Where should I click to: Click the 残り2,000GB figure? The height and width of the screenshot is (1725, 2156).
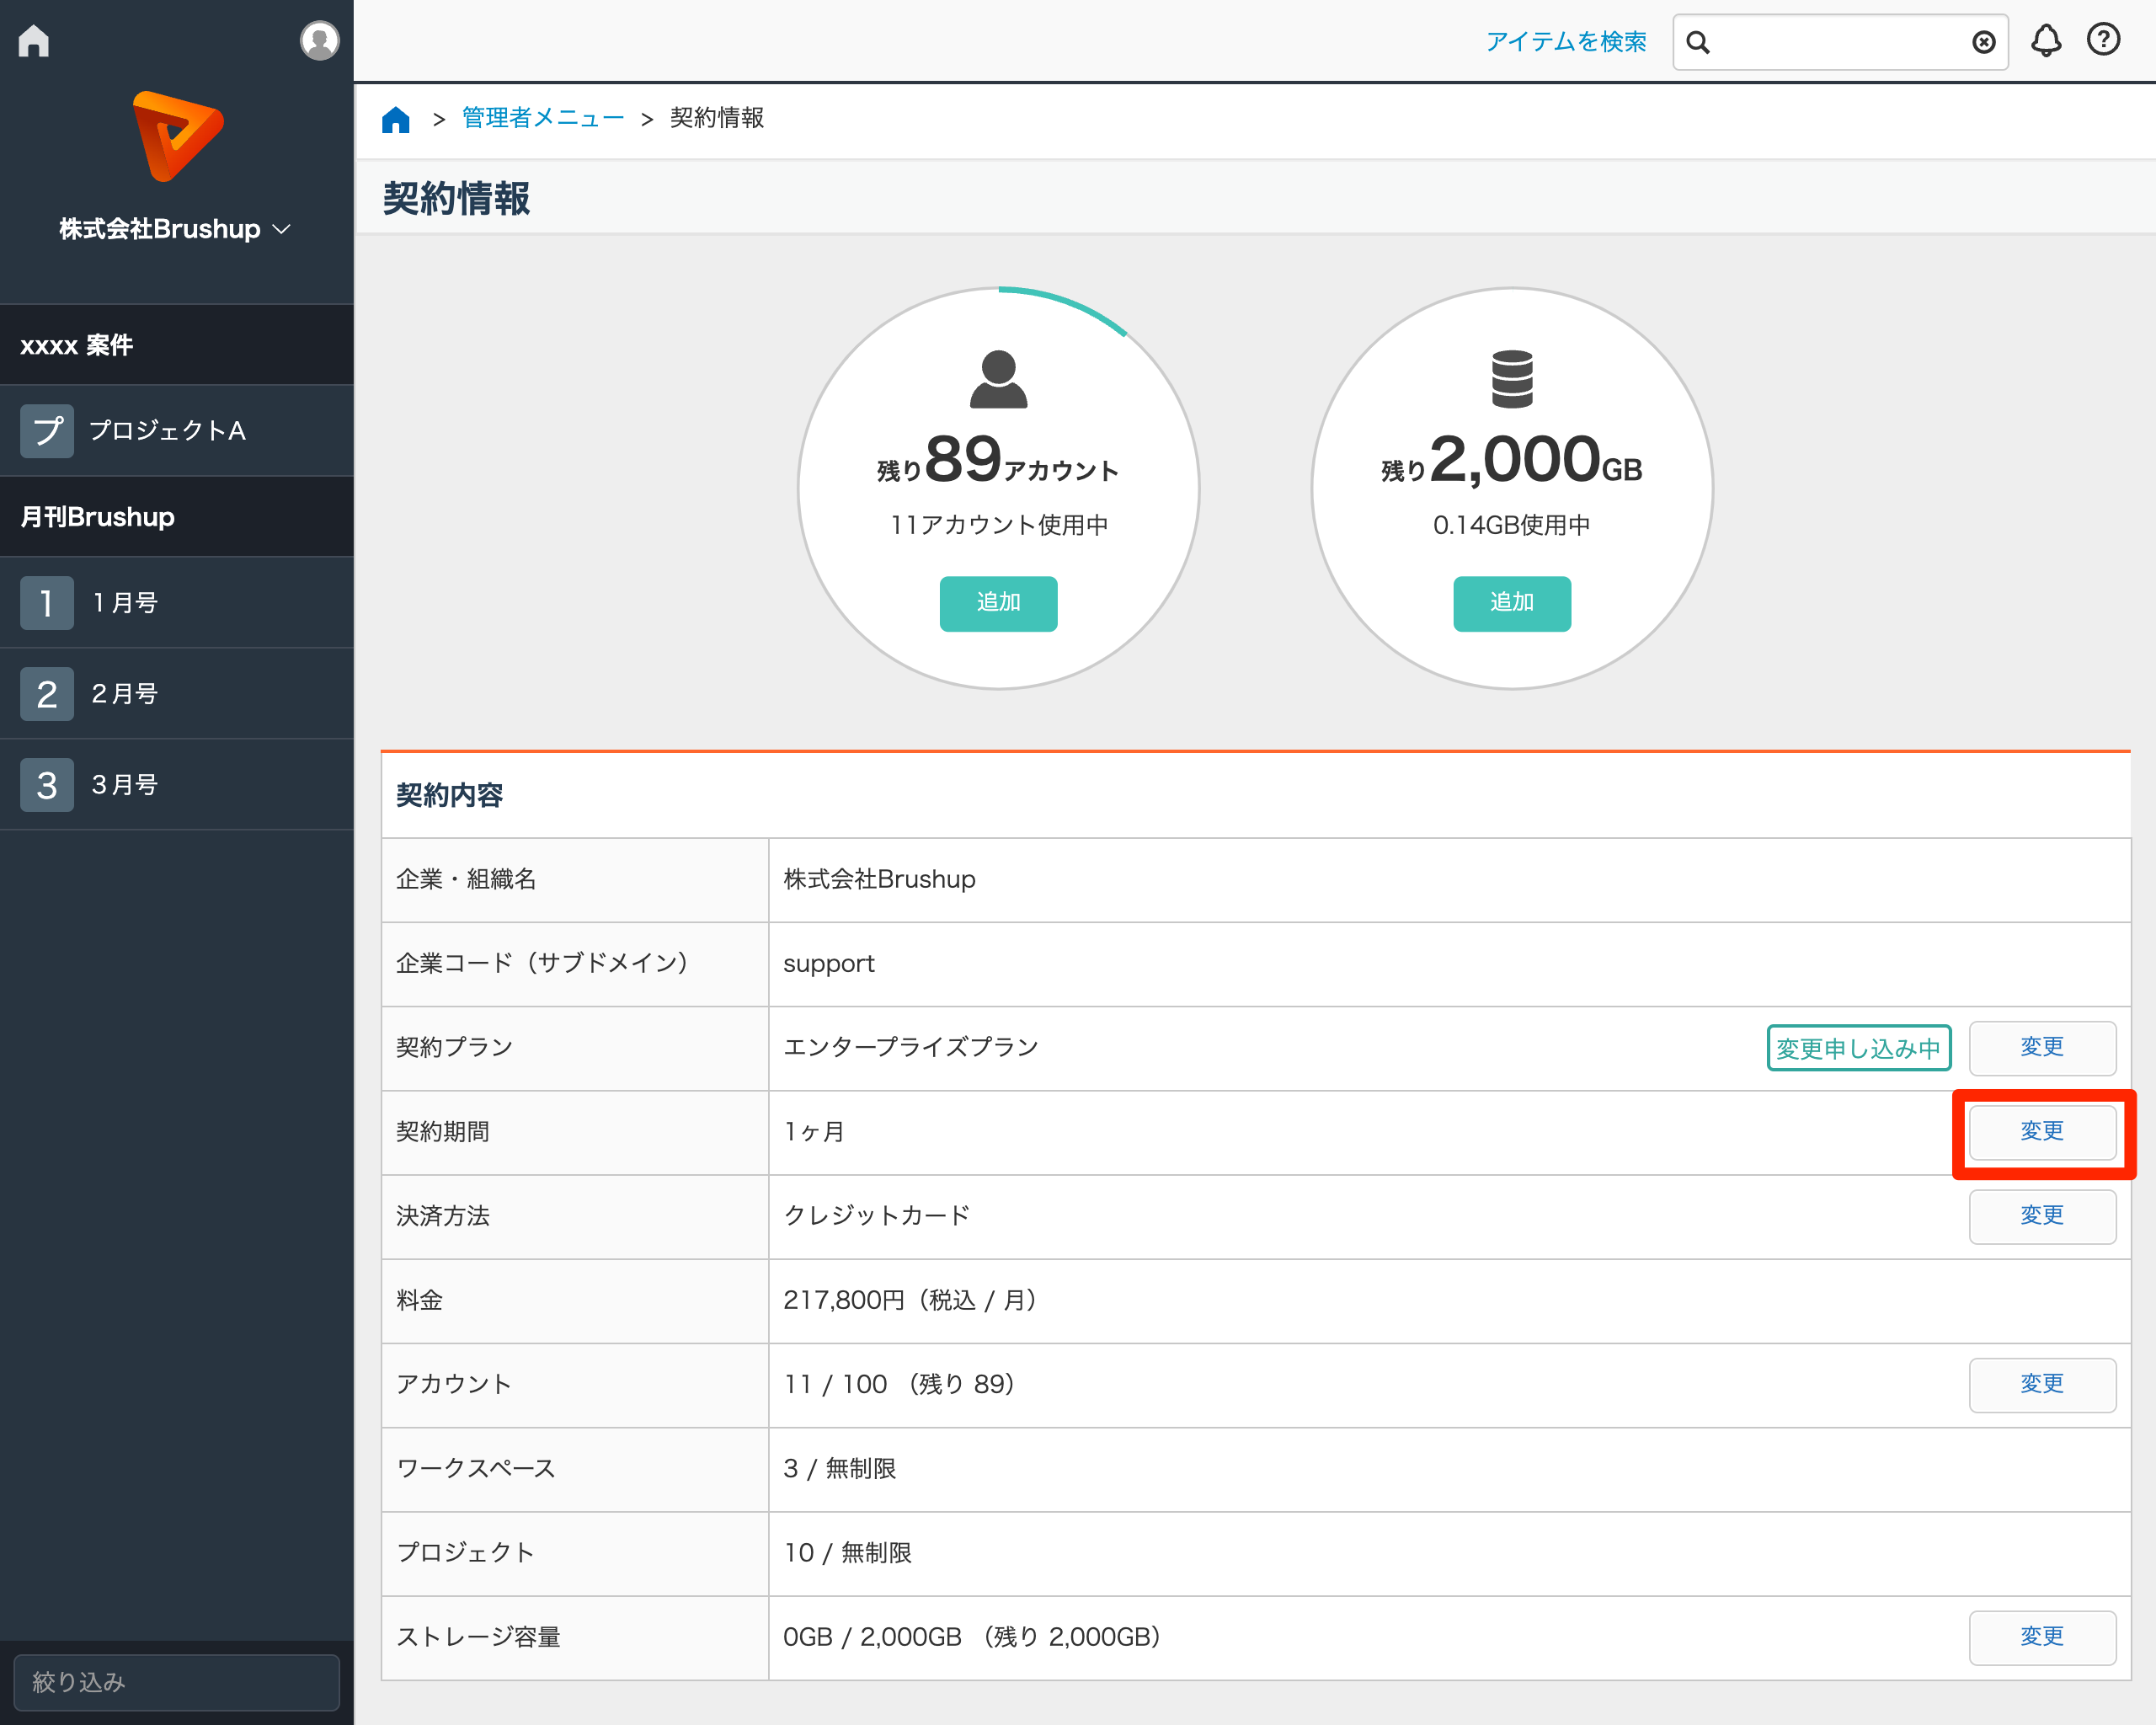pos(1512,460)
